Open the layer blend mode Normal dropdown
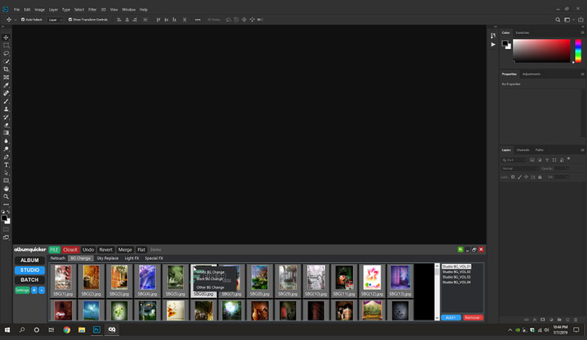 point(520,169)
